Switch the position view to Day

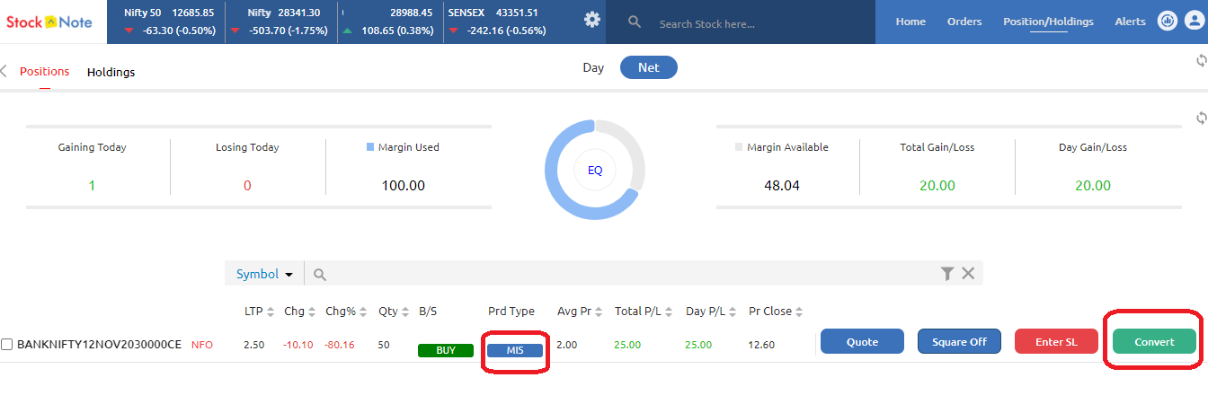click(x=593, y=67)
